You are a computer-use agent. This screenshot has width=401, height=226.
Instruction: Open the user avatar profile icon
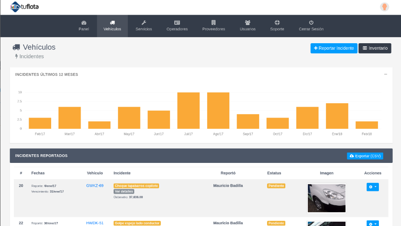(384, 7)
